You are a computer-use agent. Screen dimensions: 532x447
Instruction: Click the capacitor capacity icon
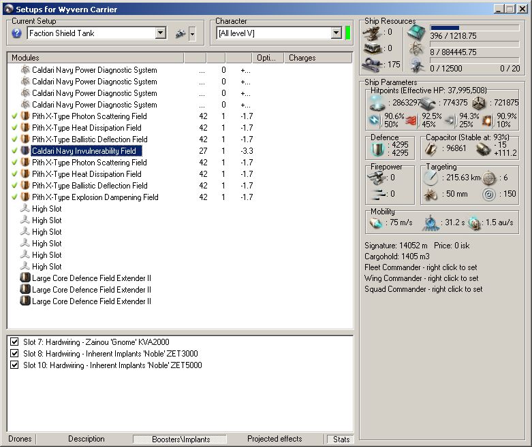430,148
